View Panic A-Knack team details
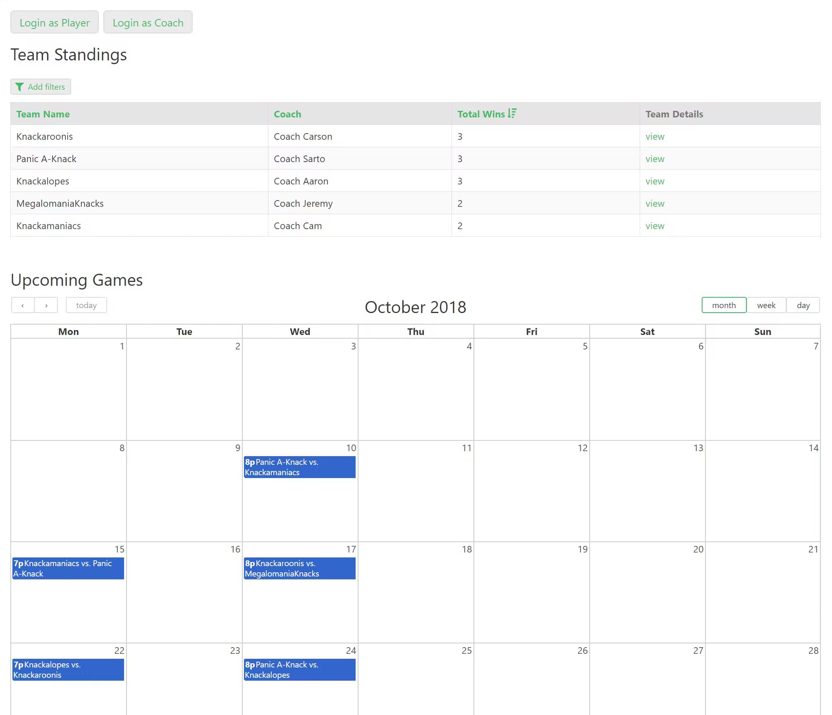832x715 pixels. pos(655,159)
